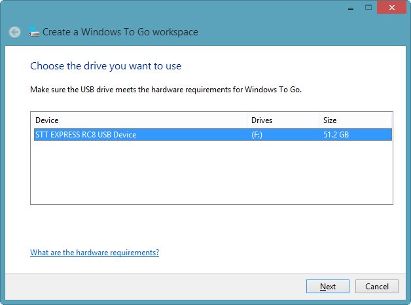Screen dimensions: 411x305
Task: Click the hardware requirements instruction text
Action: coord(166,88)
